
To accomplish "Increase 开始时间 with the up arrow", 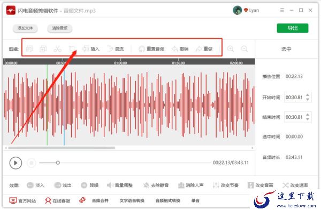I will point(308,95).
